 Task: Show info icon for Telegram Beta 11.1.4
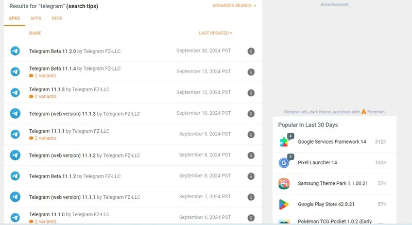(251, 72)
